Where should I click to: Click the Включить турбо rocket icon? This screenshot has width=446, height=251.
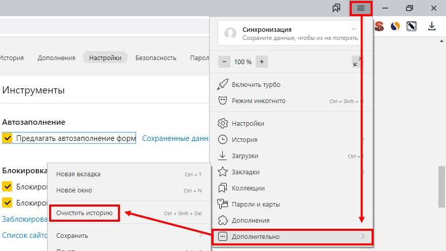(x=222, y=84)
